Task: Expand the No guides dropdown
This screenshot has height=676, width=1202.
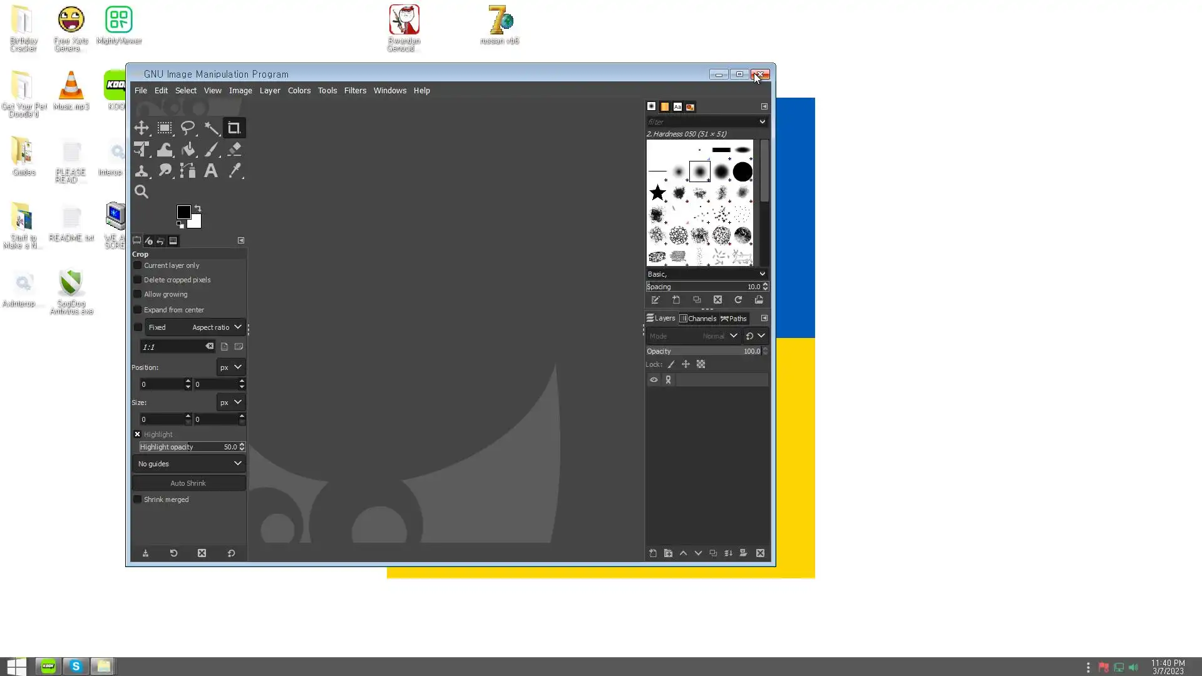Action: click(x=188, y=464)
